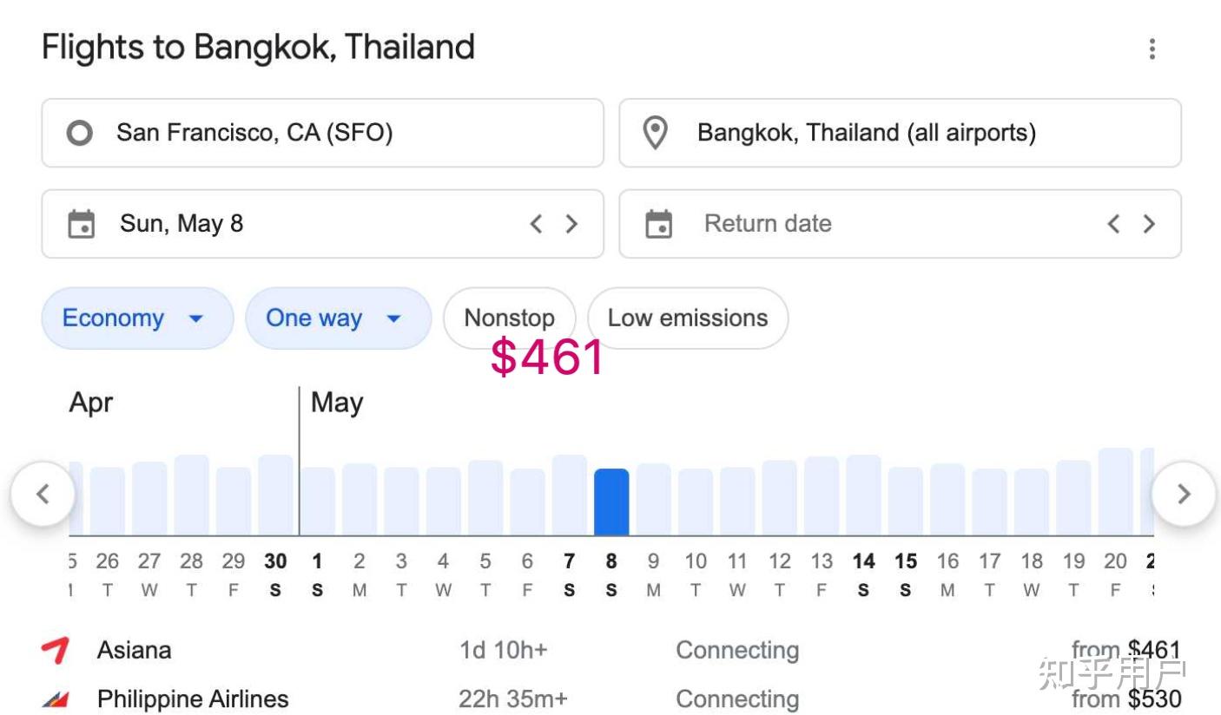Go to previous departure date with left chevron
1221x715 pixels.
[536, 224]
